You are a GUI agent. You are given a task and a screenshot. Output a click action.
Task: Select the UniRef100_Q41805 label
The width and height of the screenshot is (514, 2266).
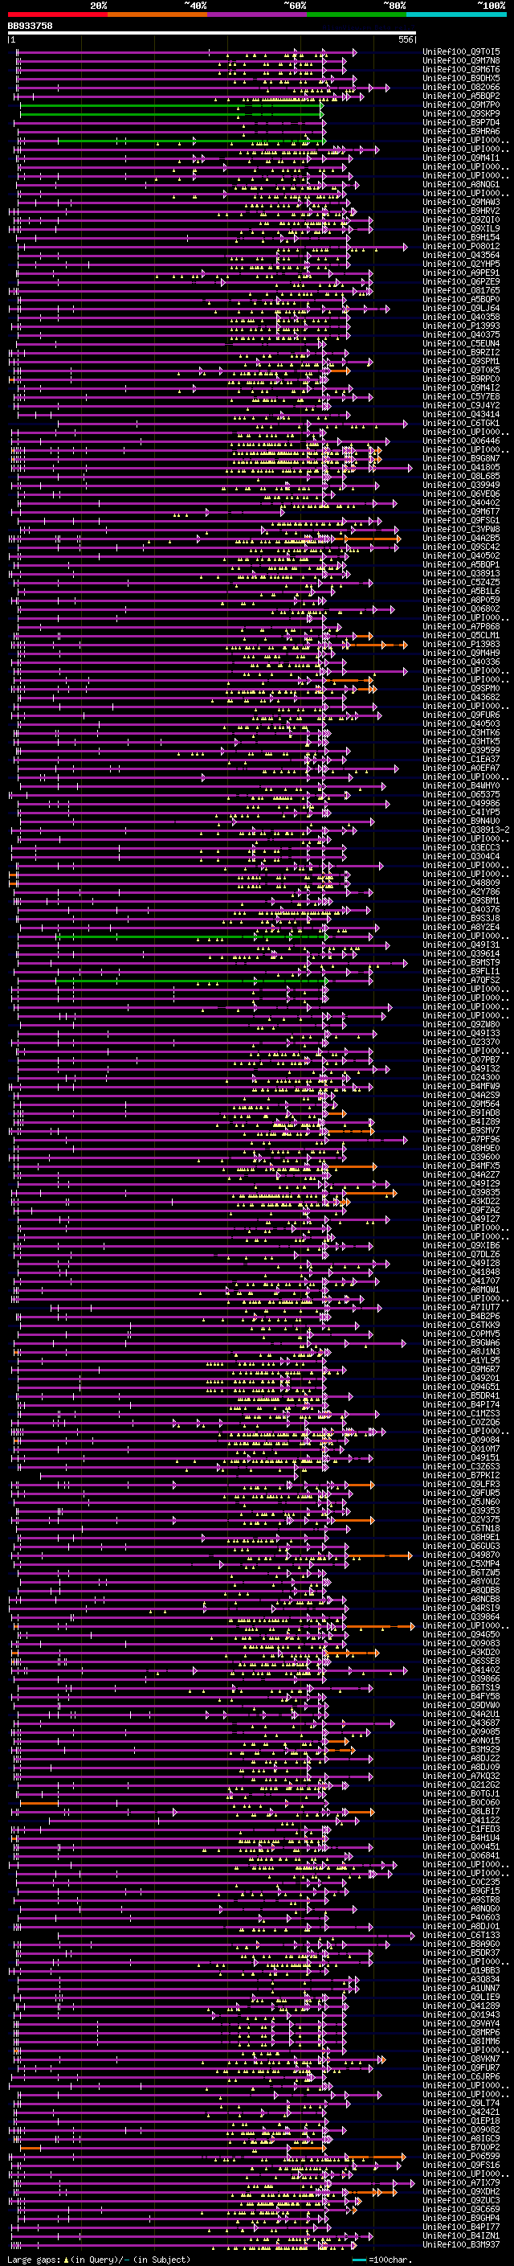click(x=461, y=467)
